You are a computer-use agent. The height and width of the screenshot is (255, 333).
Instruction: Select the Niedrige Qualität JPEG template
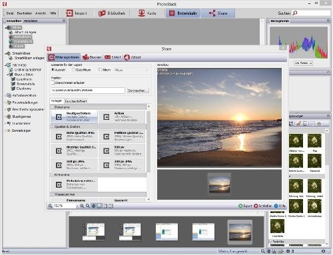[74, 150]
